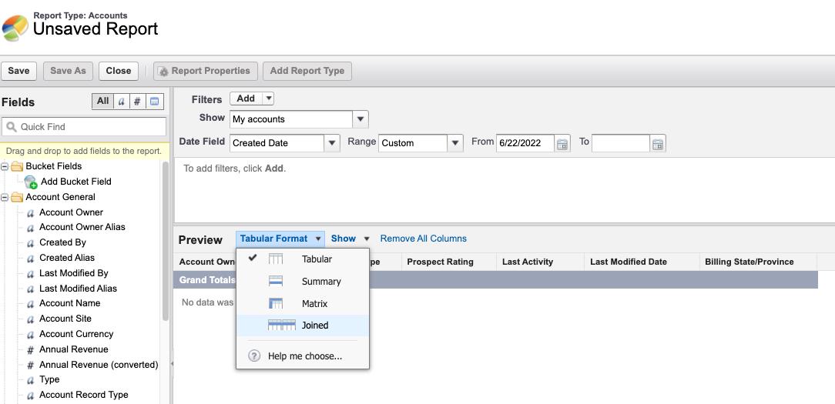The width and height of the screenshot is (835, 404).
Task: Filter fields to number type
Action: pos(137,102)
